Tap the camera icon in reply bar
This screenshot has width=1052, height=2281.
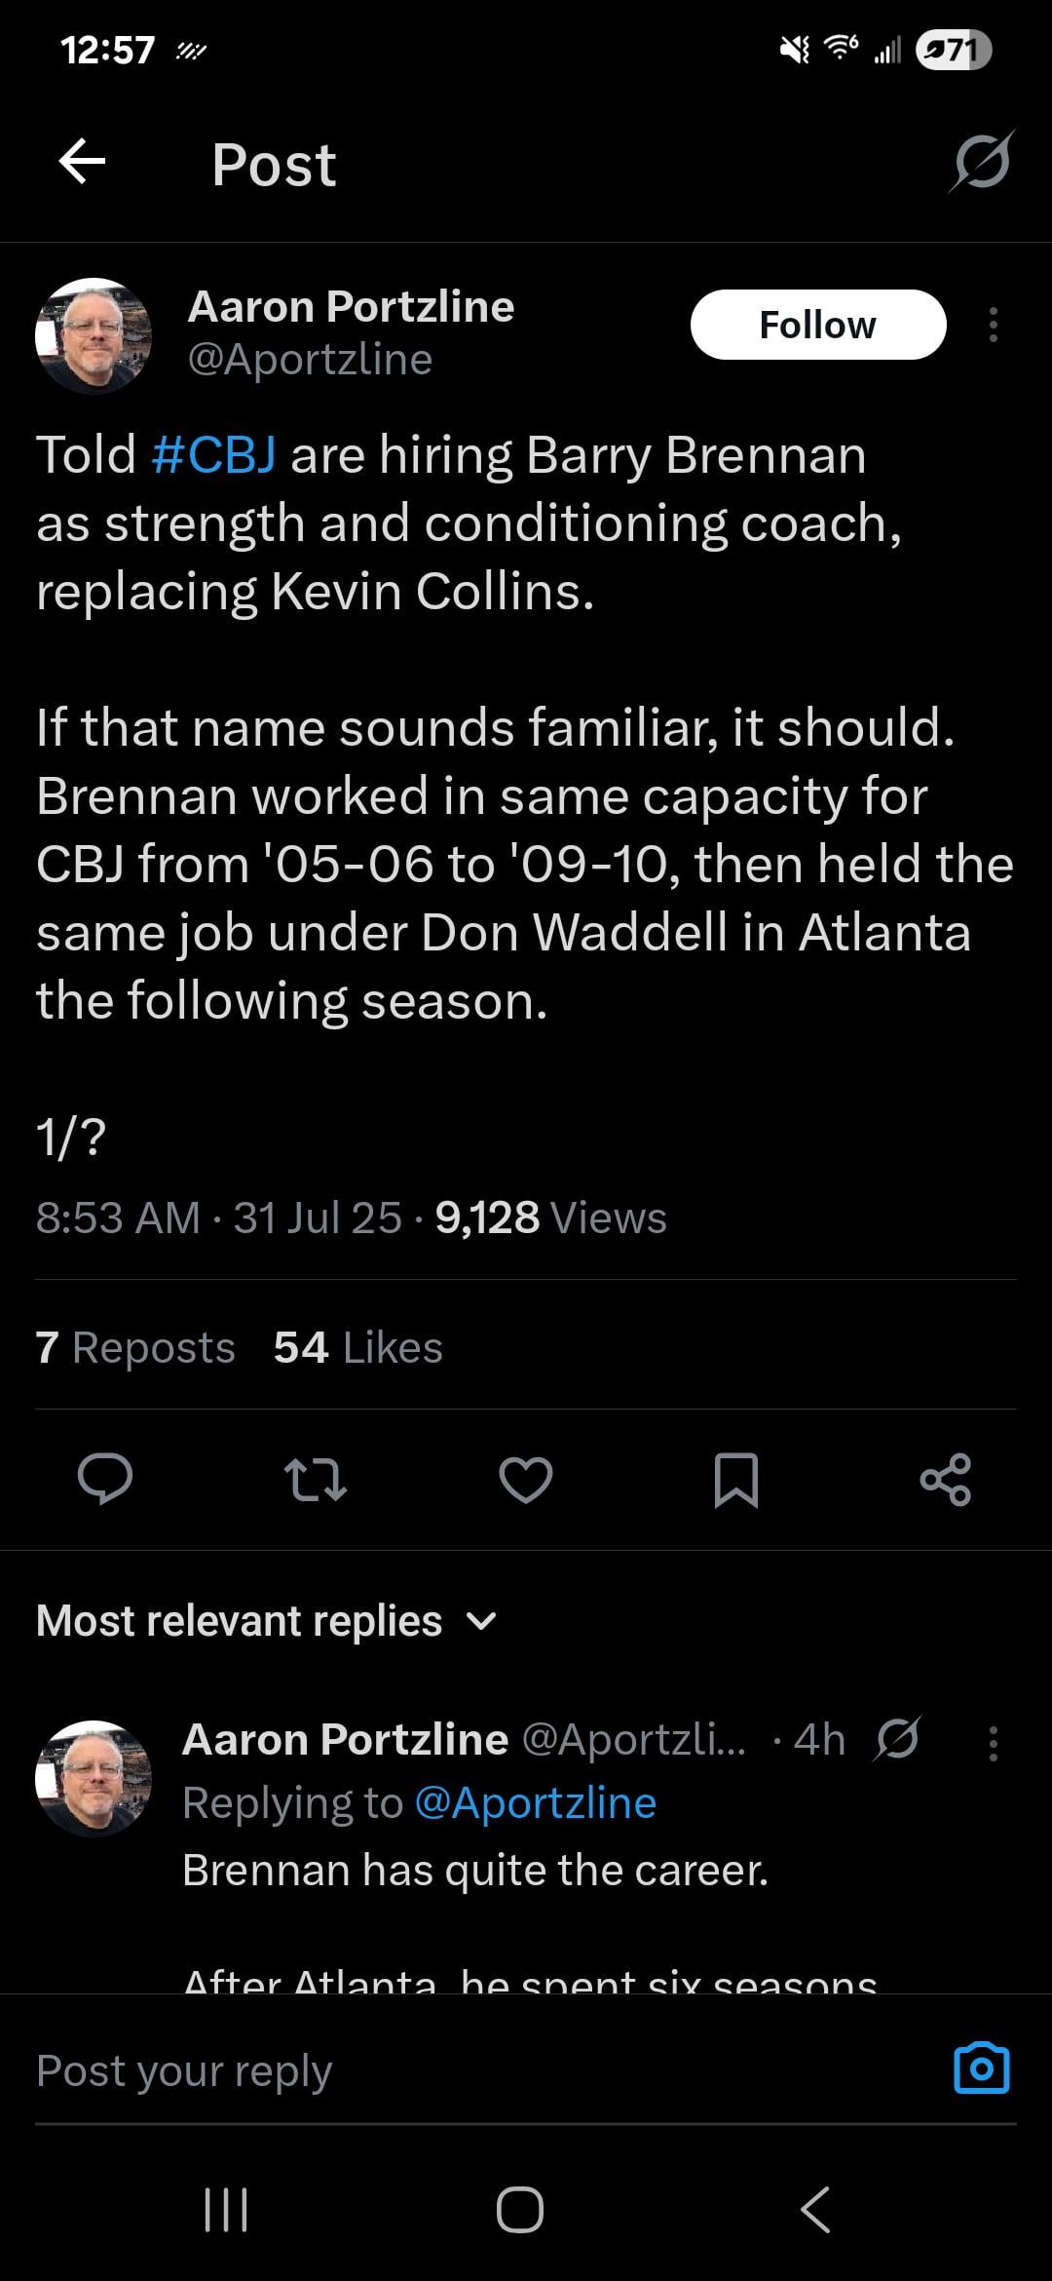pyautogui.click(x=981, y=2068)
